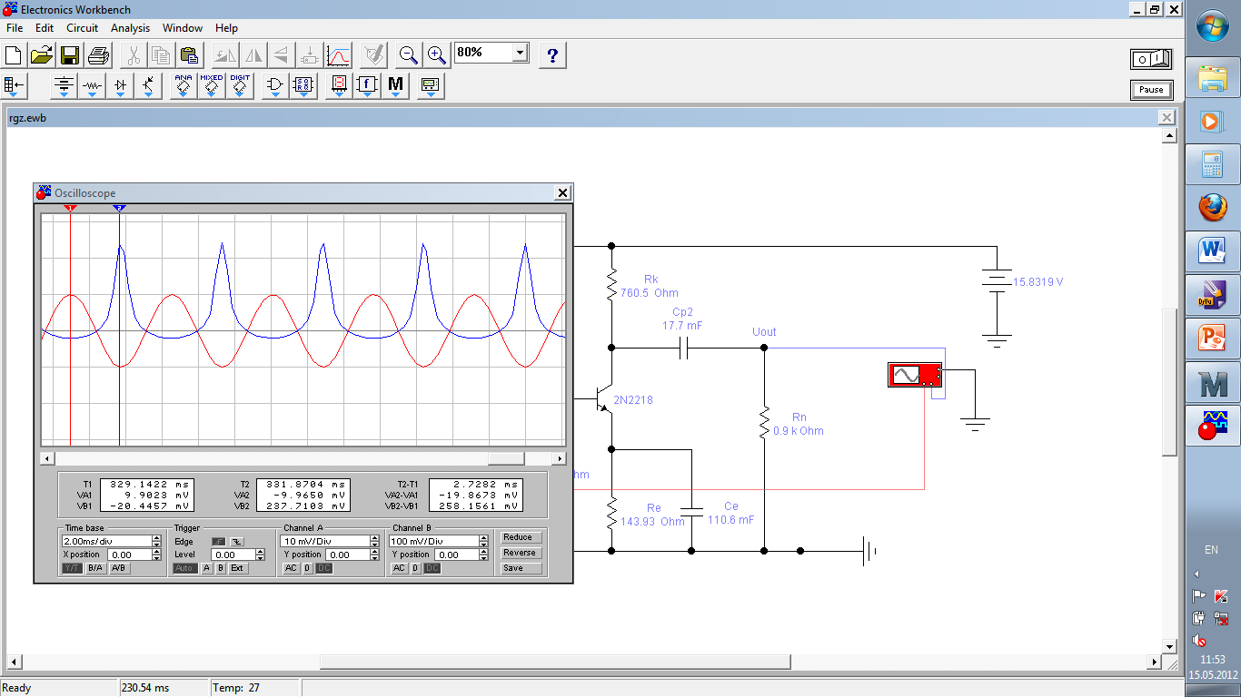Select AC coupling for Channel A
Screen dimensions: 1241x697
[291, 568]
